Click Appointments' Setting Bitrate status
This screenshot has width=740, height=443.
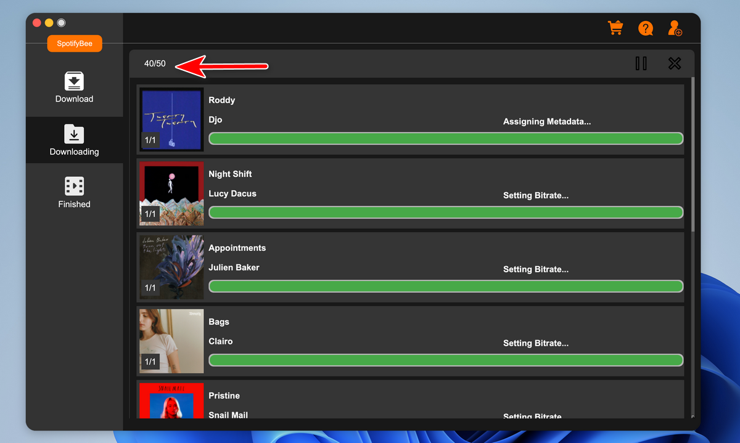(x=536, y=269)
